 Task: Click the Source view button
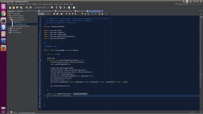41,14
